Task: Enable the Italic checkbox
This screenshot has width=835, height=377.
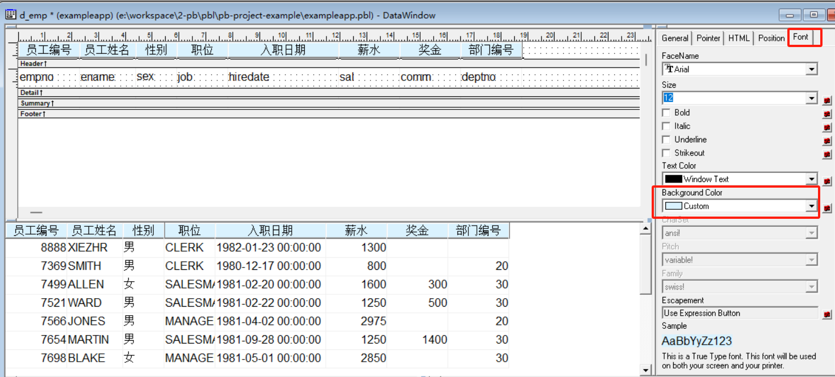Action: pyautogui.click(x=666, y=126)
